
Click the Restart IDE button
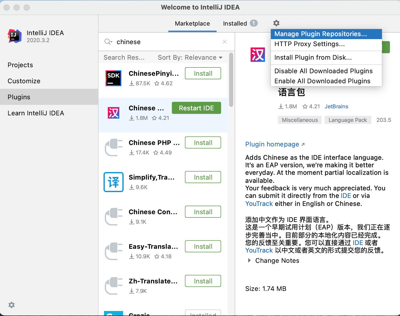(x=196, y=108)
